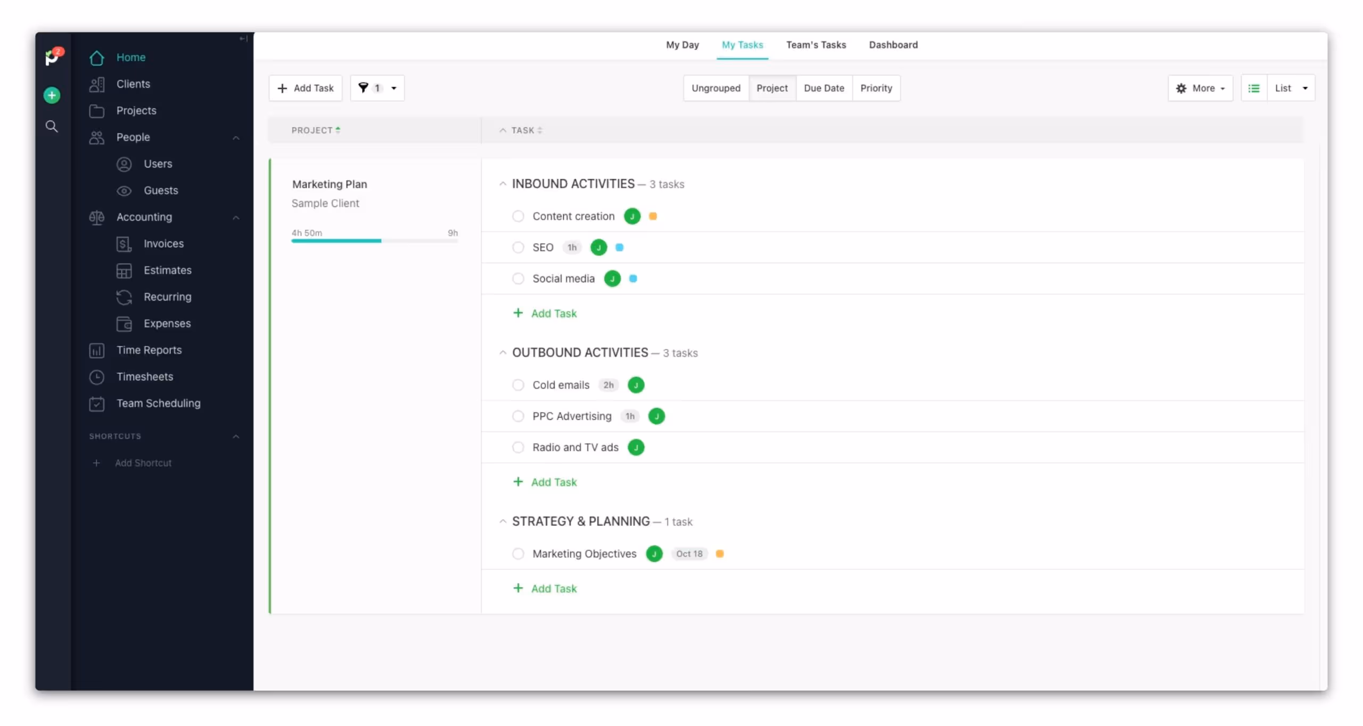Open Invoices from sidebar icon
Viewport: 1363px width, 726px height.
(124, 244)
